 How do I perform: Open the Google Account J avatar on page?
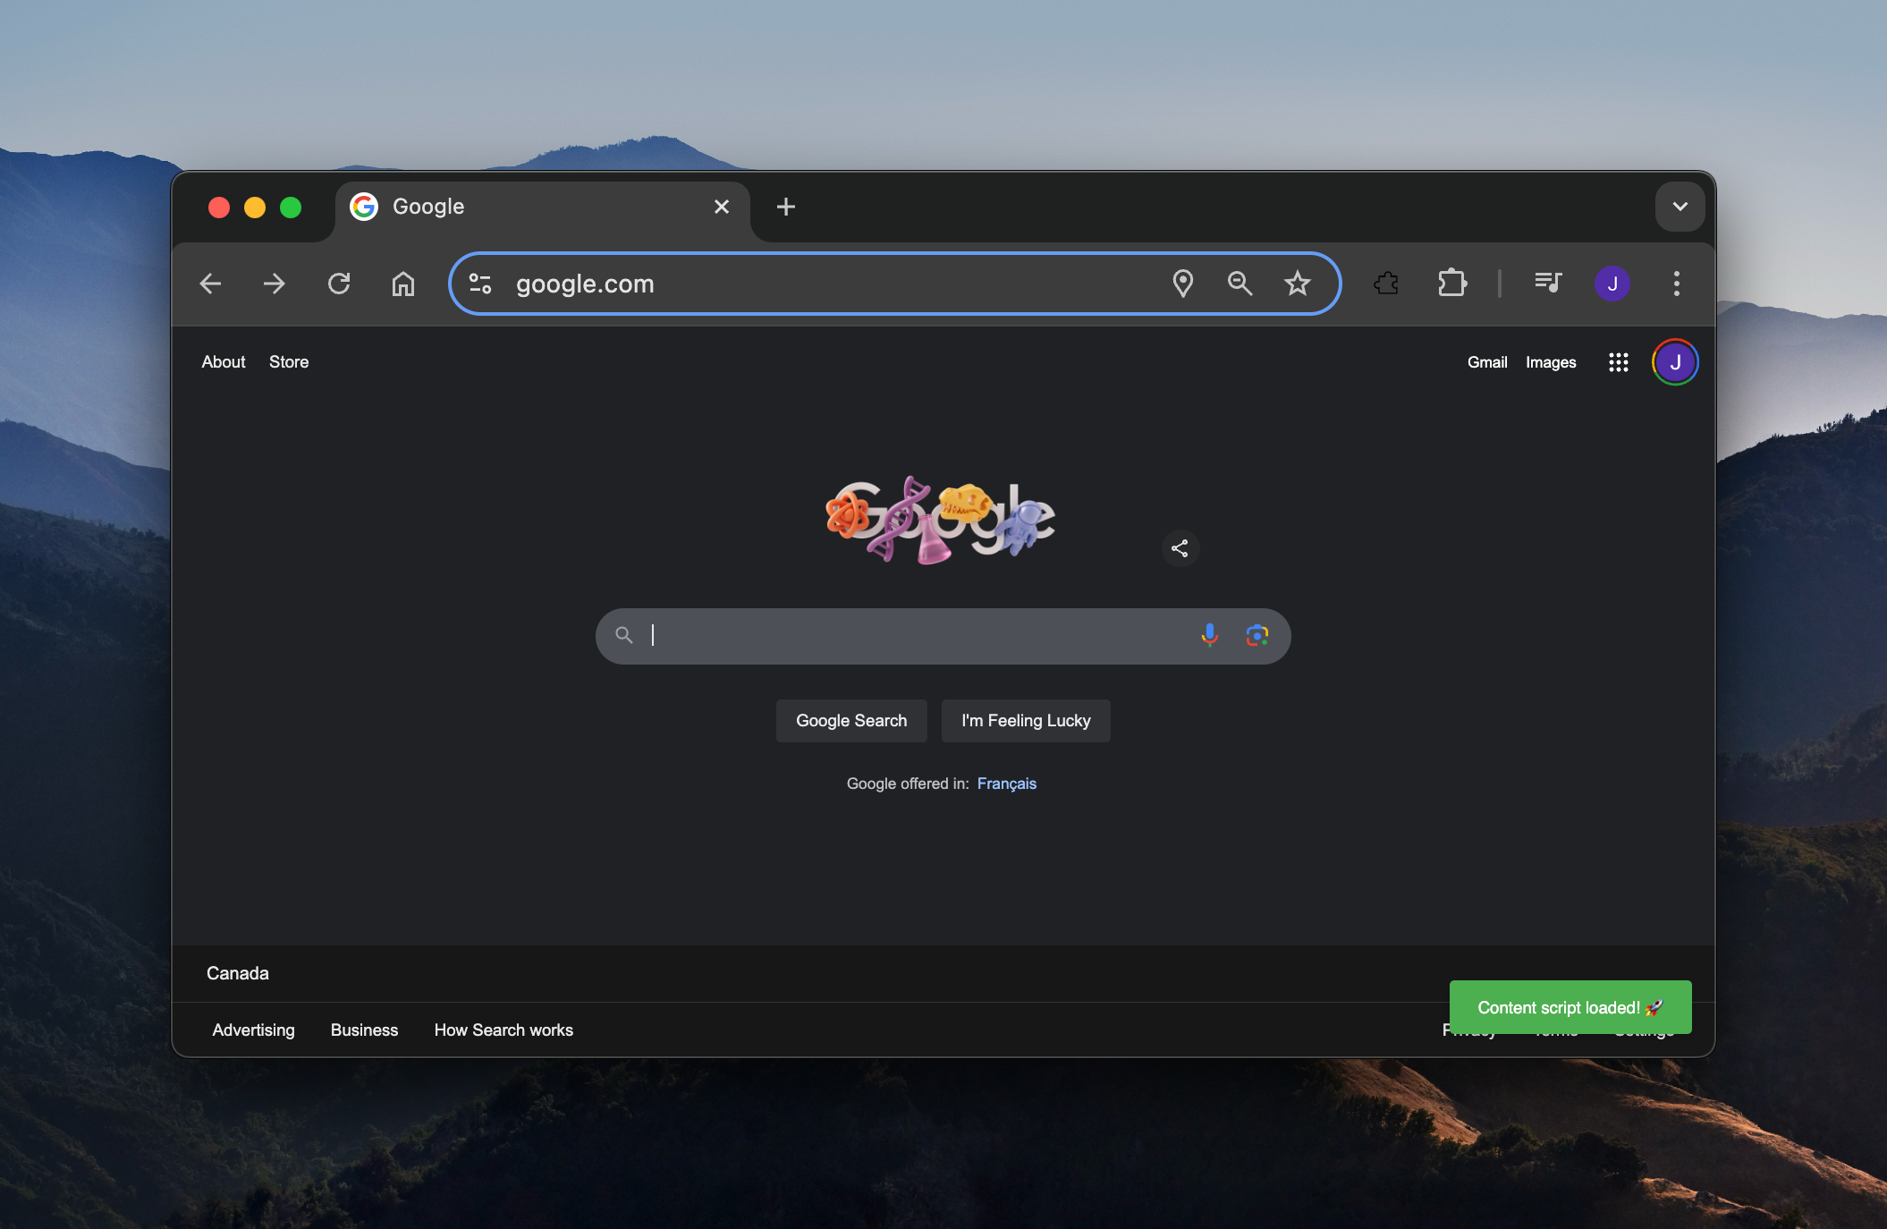coord(1675,362)
